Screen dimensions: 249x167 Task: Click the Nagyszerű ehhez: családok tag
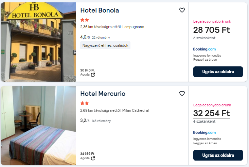[105, 45]
